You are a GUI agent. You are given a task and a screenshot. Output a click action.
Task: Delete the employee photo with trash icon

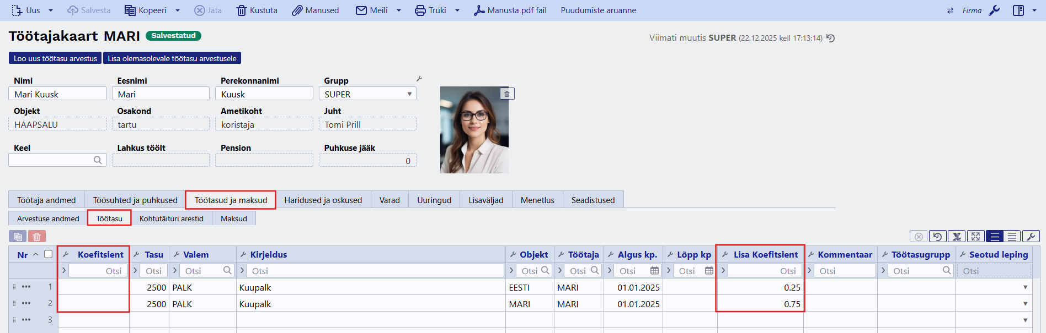[507, 94]
